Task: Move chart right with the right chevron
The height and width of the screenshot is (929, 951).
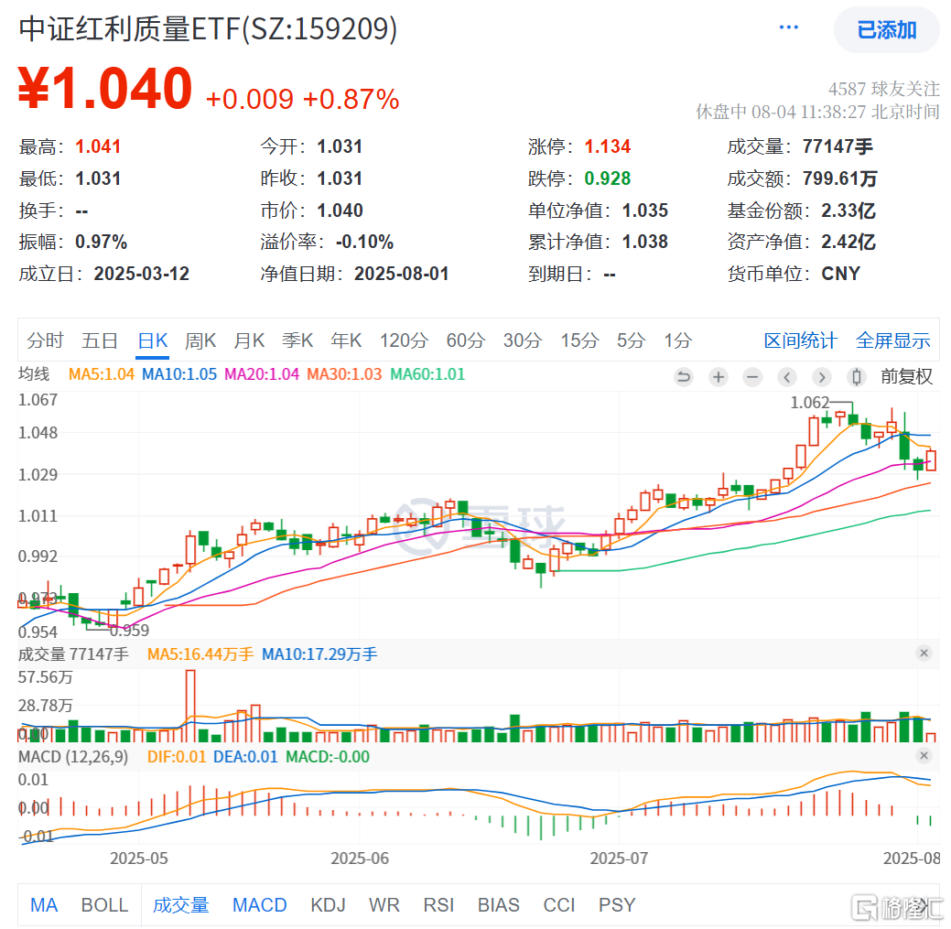Action: coord(821,377)
